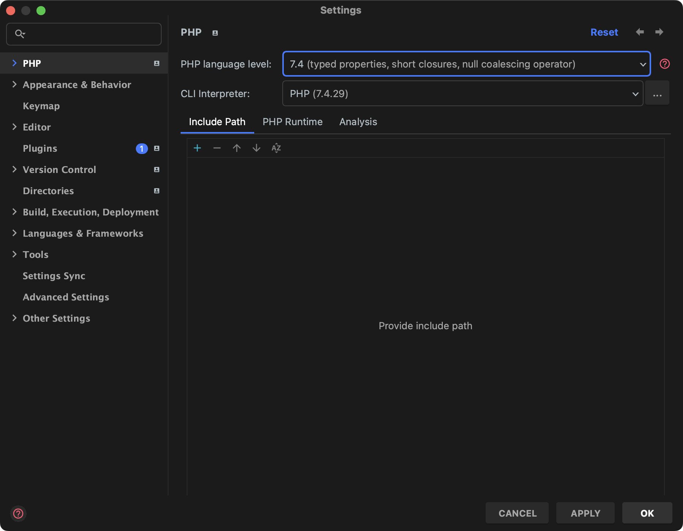Expand the PHP settings node
Screen dimensions: 683x531
14,63
